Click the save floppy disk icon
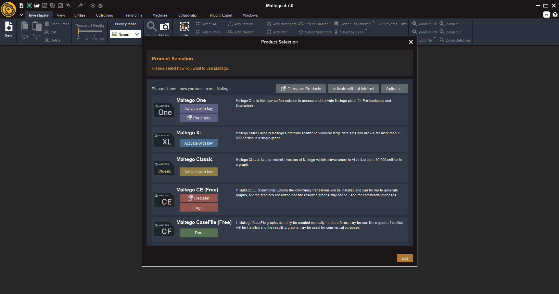This screenshot has width=559, height=294. coord(45,6)
